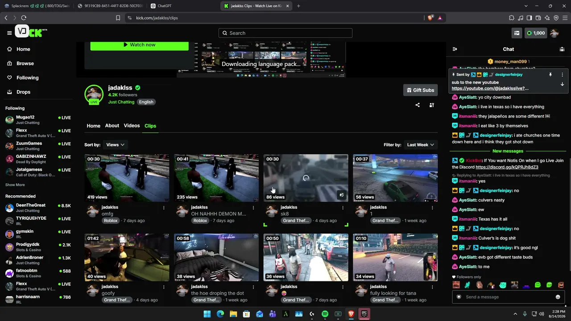Open options for the 'sk8' clip
Screen dimensions: 571x321
click(x=343, y=207)
